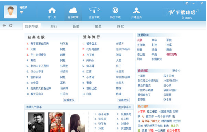207x132 pixels.
Task: Click 小苹果 in 热门搜索 tags
Action: point(142,112)
